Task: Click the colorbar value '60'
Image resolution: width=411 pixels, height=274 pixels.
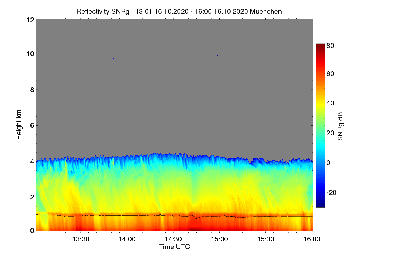Action: [331, 74]
